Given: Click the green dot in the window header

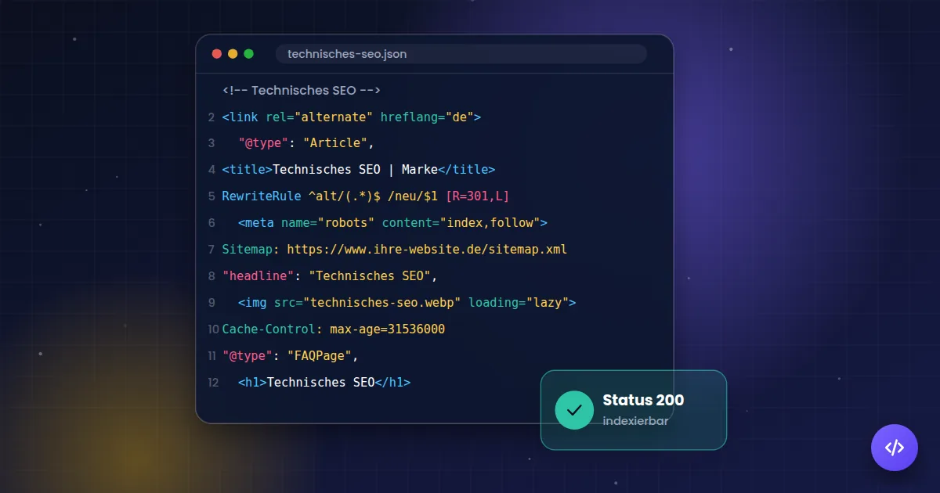Looking at the screenshot, I should point(249,54).
